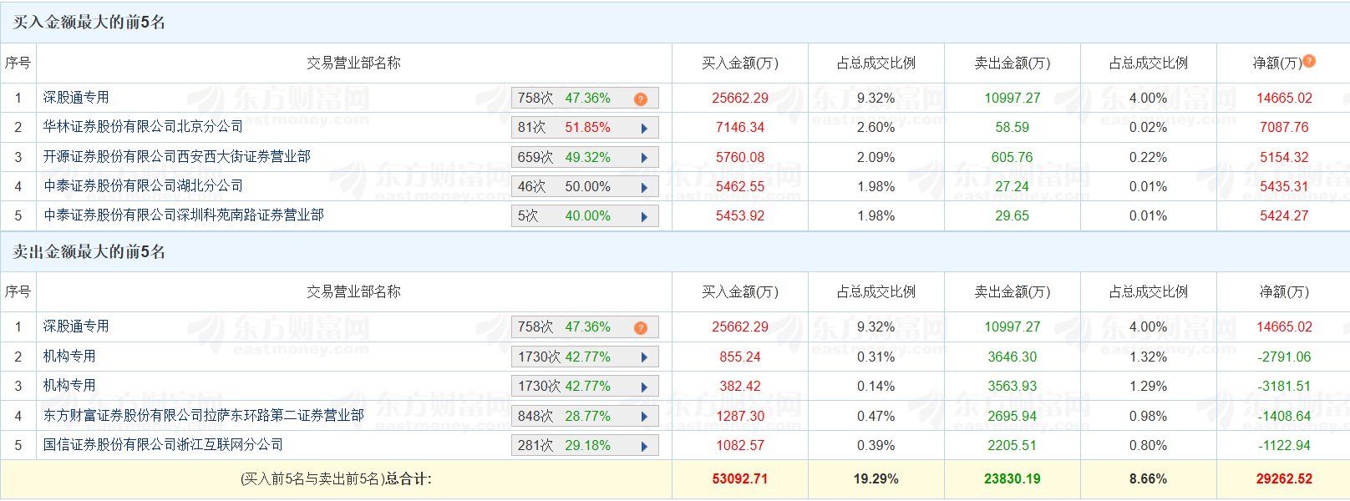Click first 机构专用 link in sell table

(x=69, y=357)
